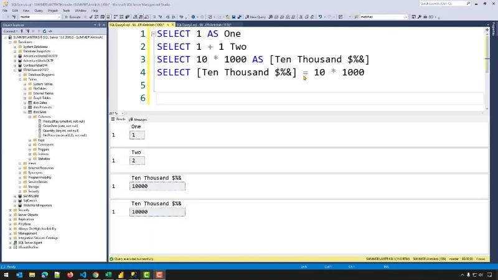This screenshot has width=498, height=280.
Task: Expand the AdventureWorksDW2019 database node
Action: (15, 56)
